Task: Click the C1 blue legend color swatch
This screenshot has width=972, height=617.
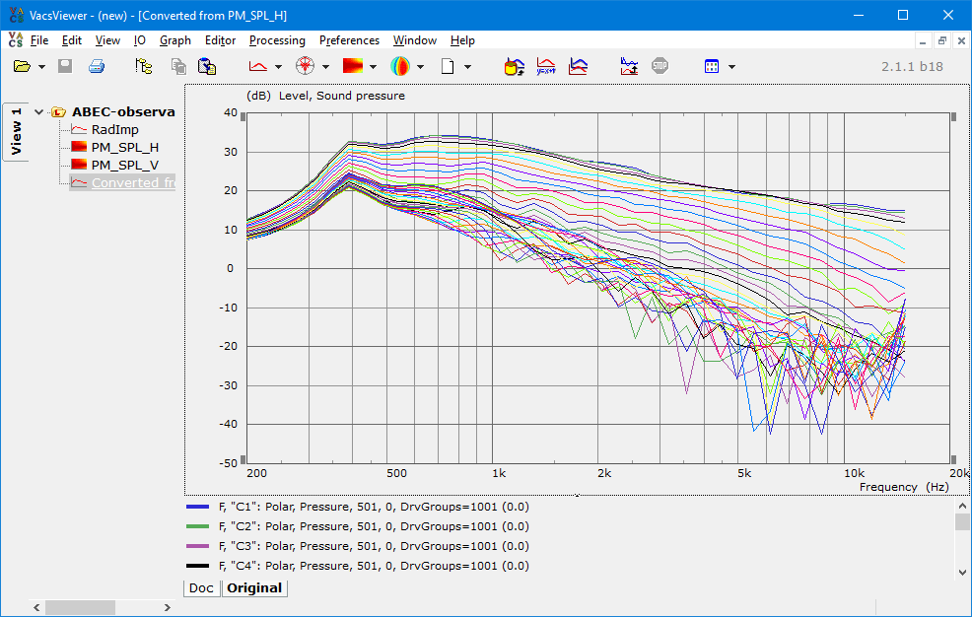Action: coord(198,507)
